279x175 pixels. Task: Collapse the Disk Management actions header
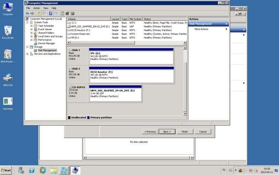coord(226,24)
